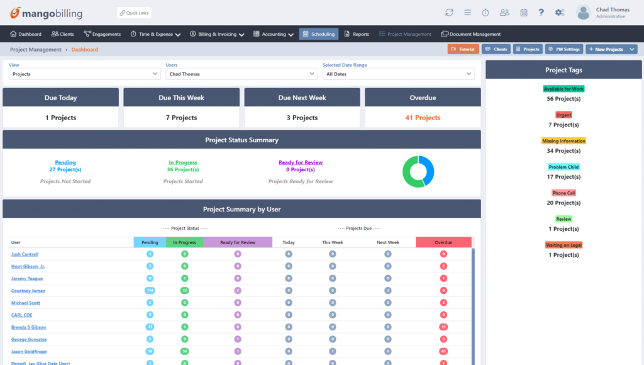
Task: Click the Pending status link
Action: coord(65,162)
